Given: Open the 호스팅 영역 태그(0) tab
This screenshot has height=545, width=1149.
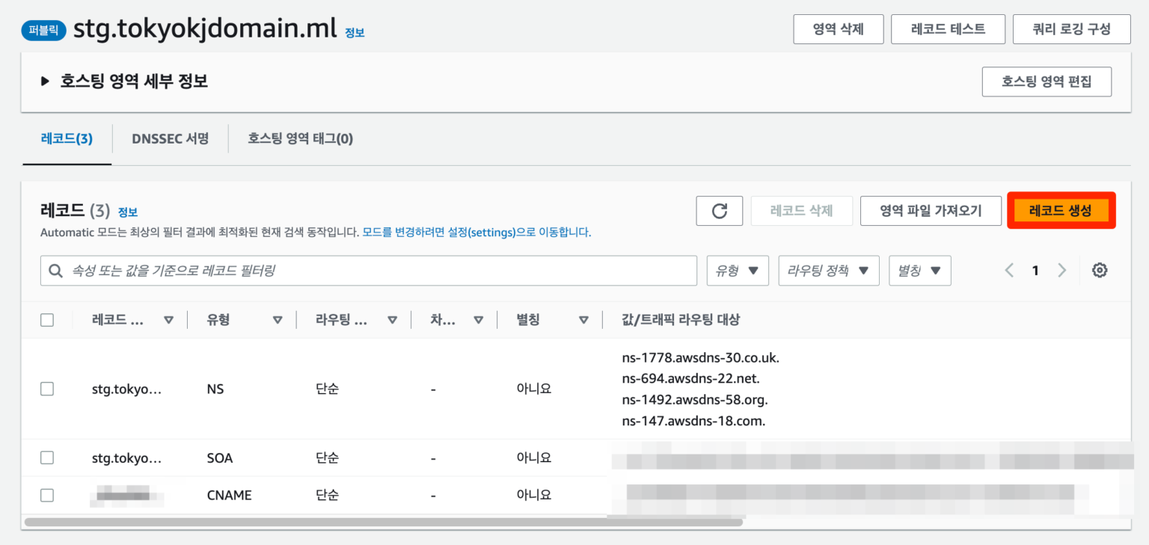Looking at the screenshot, I should [x=299, y=138].
